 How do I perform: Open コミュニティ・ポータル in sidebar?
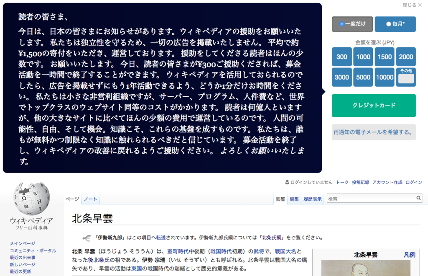pyautogui.click(x=33, y=250)
